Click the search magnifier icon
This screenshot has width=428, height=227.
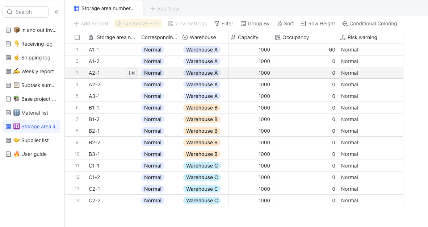[10, 12]
